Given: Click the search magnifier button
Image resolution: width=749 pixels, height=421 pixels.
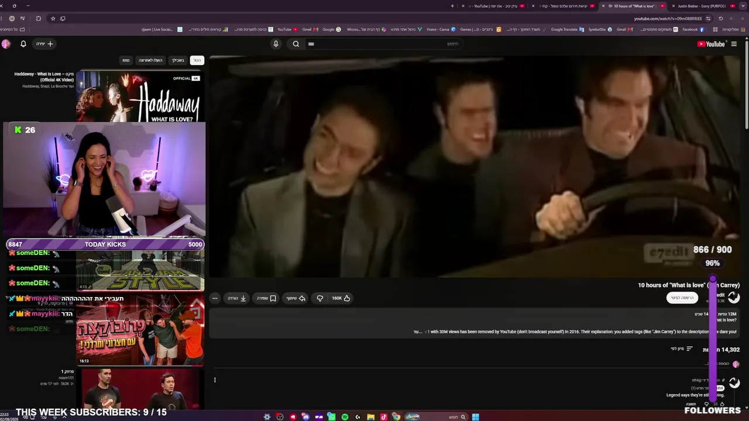Looking at the screenshot, I should click(x=296, y=44).
